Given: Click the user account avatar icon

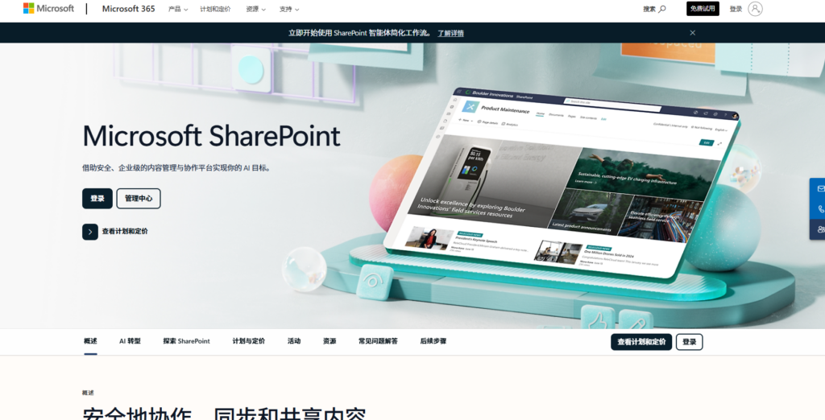Looking at the screenshot, I should pos(755,9).
